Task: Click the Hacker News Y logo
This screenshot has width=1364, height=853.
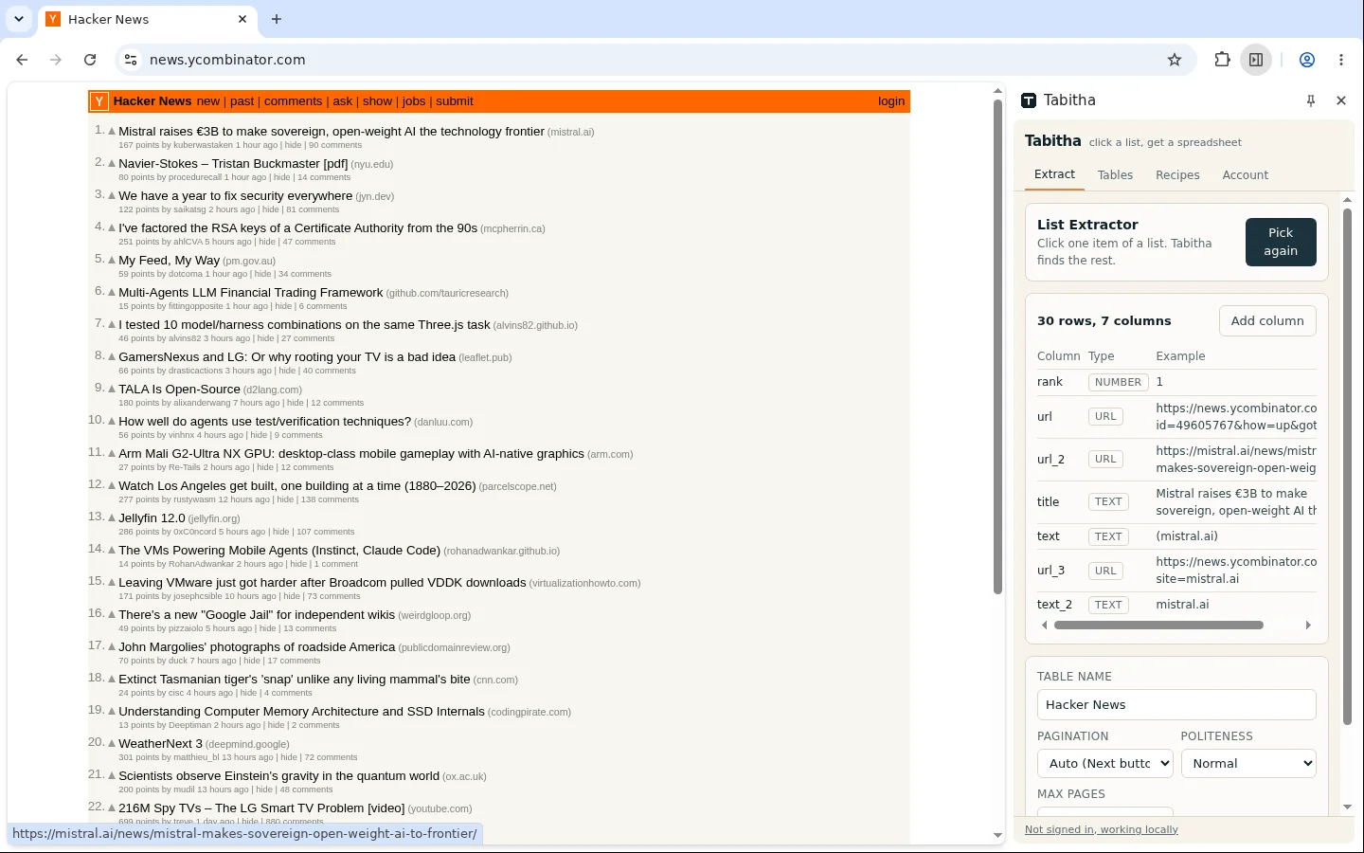Action: 99,101
